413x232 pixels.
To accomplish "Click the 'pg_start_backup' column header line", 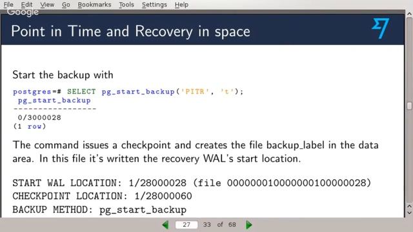I will (54, 101).
